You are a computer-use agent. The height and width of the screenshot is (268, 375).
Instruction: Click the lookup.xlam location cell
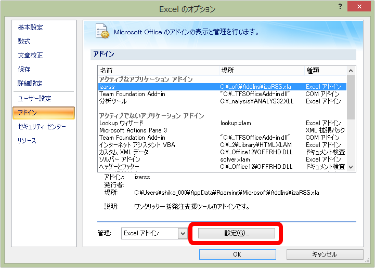(x=236, y=123)
